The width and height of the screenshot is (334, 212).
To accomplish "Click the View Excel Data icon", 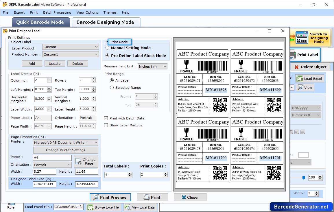I will pyautogui.click(x=128, y=207).
